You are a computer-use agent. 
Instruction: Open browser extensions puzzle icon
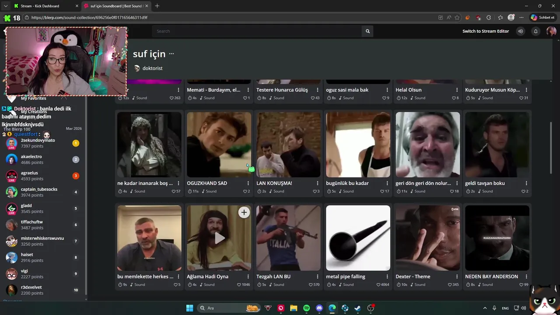[489, 17]
